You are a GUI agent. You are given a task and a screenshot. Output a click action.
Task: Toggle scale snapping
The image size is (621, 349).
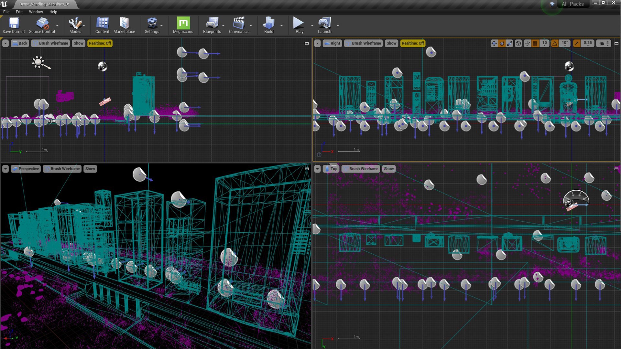coord(577,43)
